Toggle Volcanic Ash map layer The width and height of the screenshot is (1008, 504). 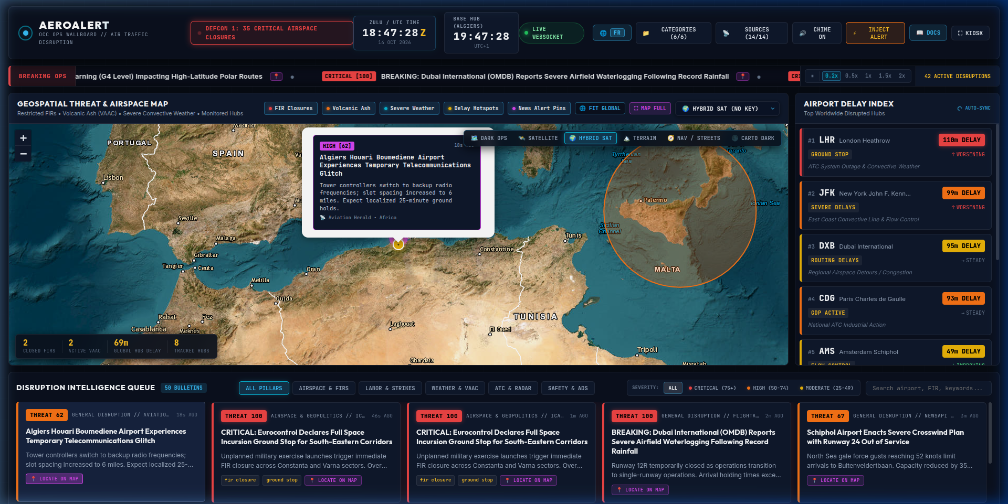click(x=349, y=109)
